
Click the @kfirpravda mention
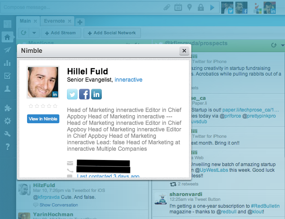[x=46, y=197]
